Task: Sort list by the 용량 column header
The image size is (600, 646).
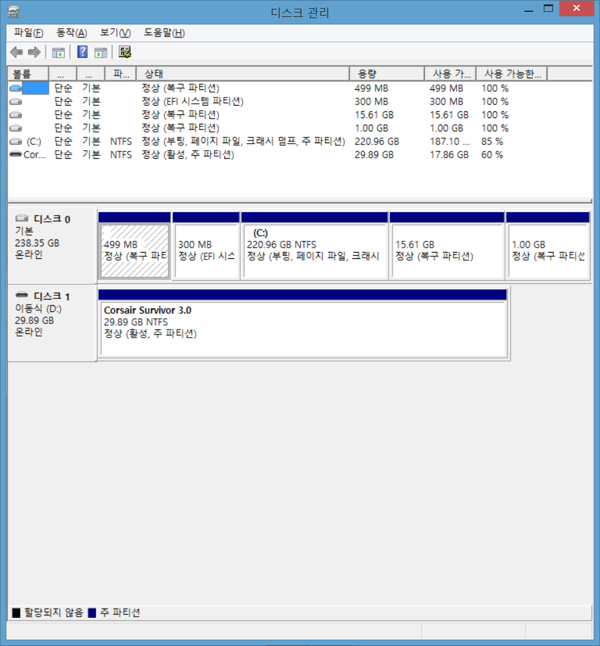Action: tap(386, 74)
